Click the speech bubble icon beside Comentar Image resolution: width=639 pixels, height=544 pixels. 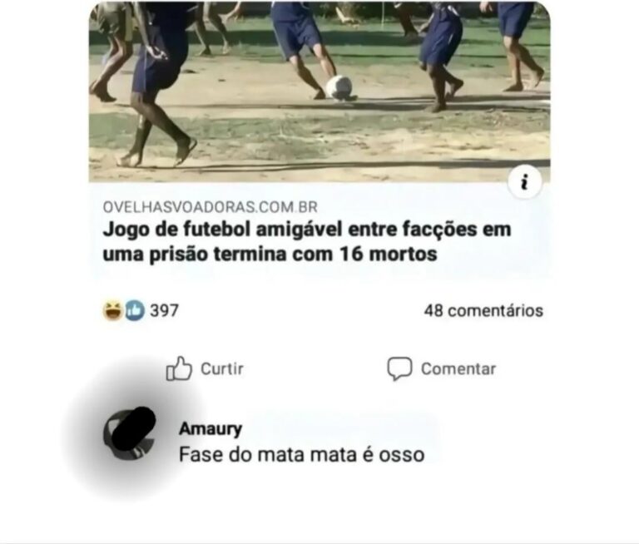pyautogui.click(x=399, y=368)
